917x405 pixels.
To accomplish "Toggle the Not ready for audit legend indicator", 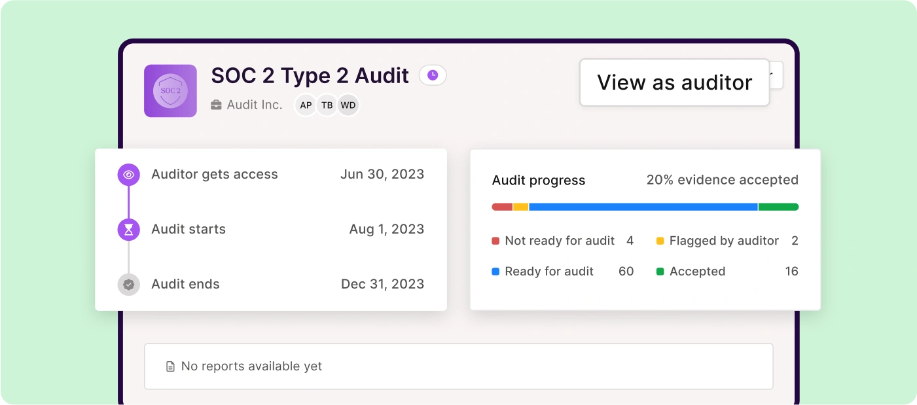I will pyautogui.click(x=495, y=240).
